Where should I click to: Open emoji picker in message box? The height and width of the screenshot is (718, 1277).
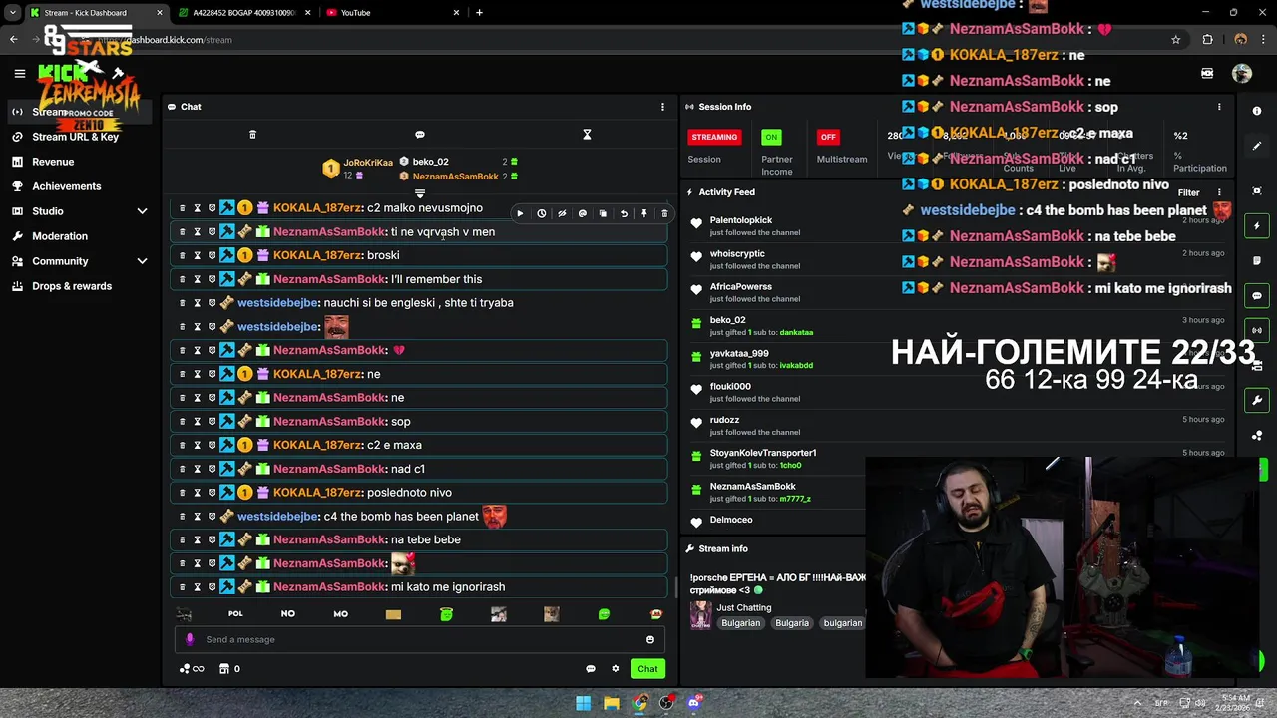click(x=650, y=640)
